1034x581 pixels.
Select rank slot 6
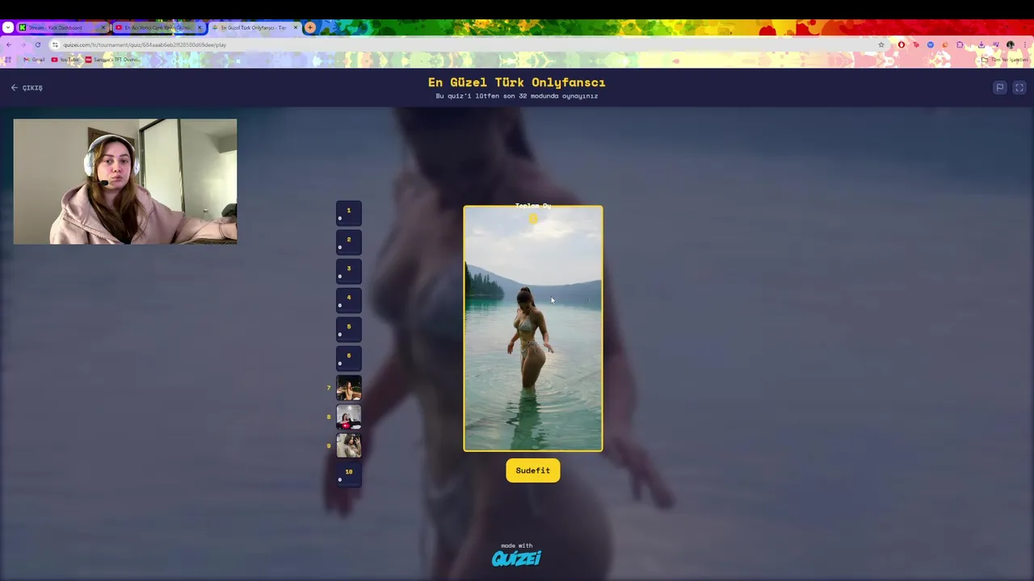point(349,358)
